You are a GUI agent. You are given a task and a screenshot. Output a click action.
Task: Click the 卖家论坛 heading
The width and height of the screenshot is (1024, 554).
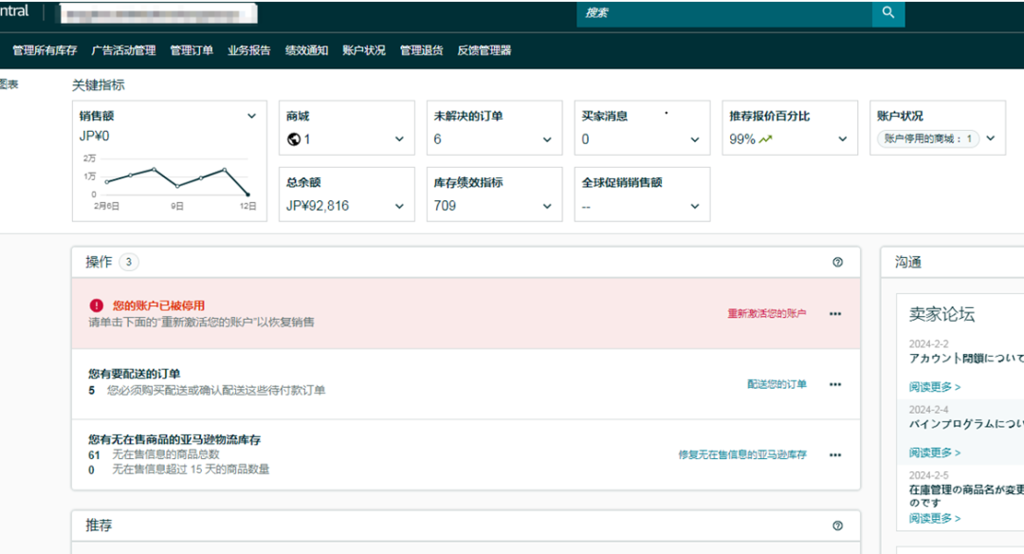pos(942,314)
